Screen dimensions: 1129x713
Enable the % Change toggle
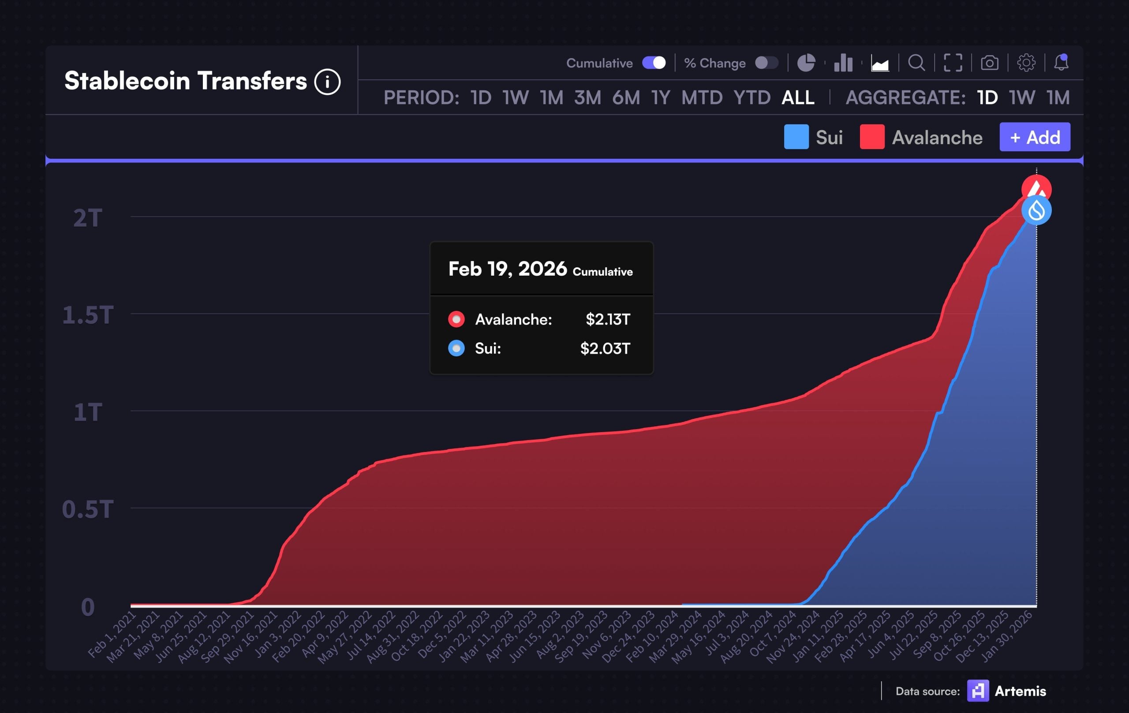(x=766, y=63)
